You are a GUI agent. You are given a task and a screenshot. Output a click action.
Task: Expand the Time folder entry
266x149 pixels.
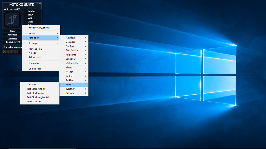tap(74, 85)
